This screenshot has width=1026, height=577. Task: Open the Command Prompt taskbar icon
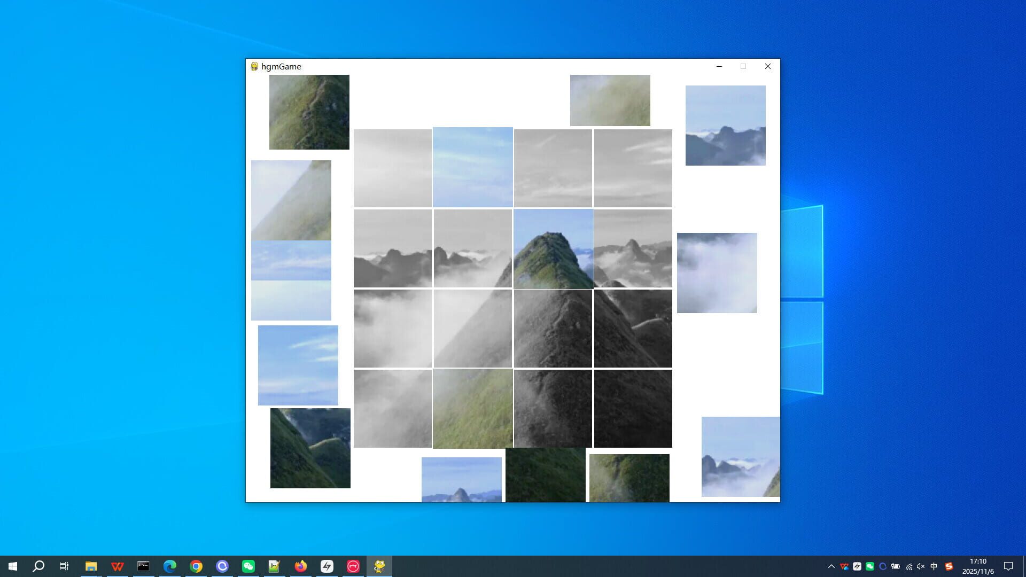pyautogui.click(x=143, y=566)
